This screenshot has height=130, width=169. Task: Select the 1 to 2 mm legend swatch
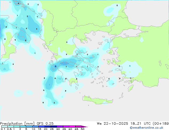[x=17, y=127]
